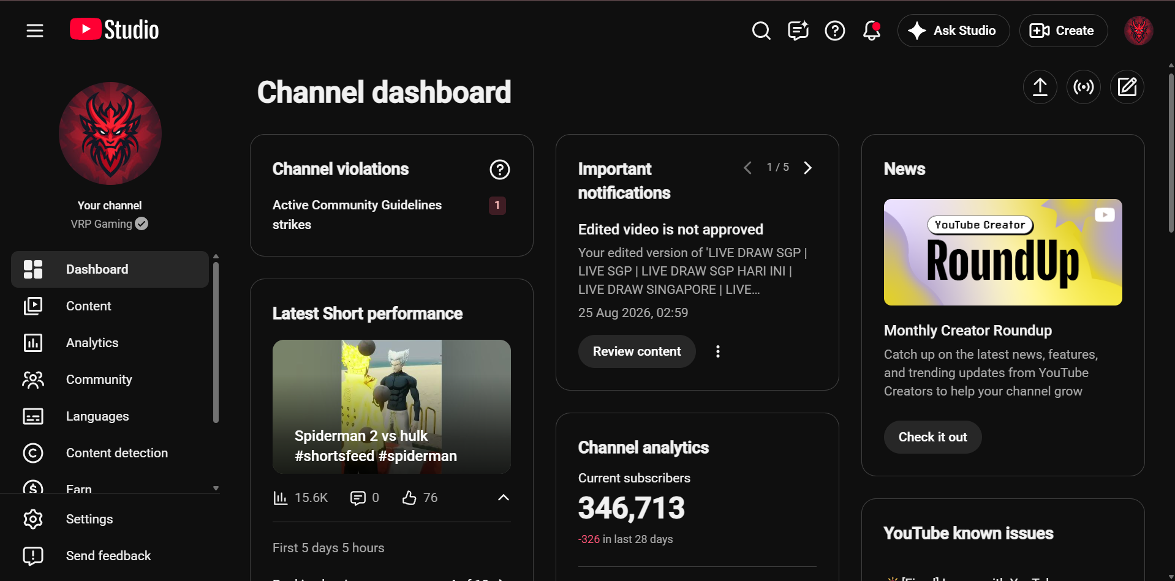Click the upload videos arrow icon
This screenshot has width=1175, height=581.
(1040, 87)
